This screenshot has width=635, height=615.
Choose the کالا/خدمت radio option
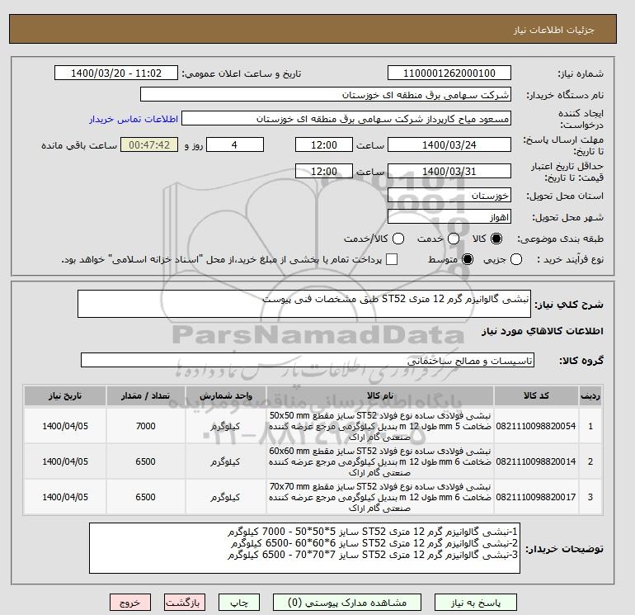pos(397,239)
